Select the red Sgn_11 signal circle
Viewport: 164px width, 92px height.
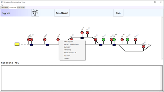(x=122, y=39)
